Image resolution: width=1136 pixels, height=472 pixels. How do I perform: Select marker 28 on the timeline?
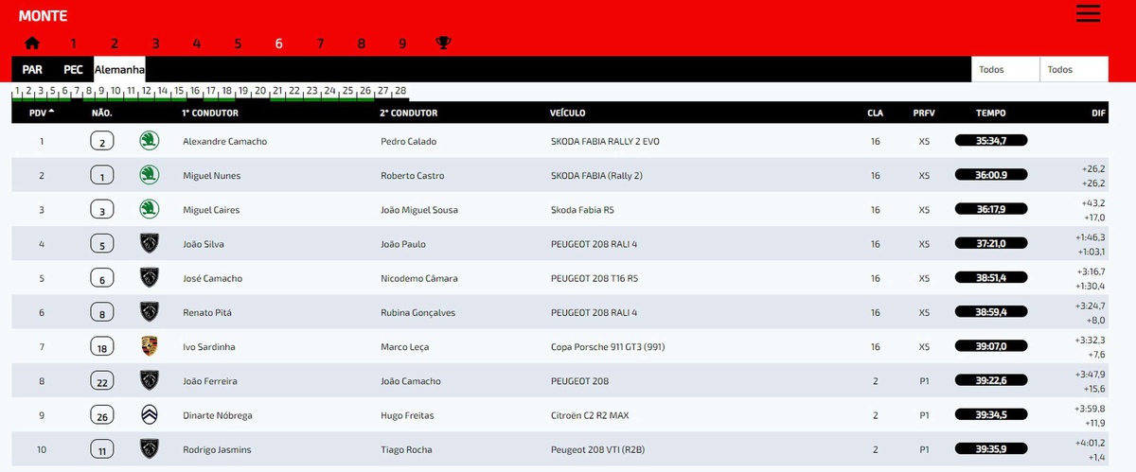pos(400,91)
